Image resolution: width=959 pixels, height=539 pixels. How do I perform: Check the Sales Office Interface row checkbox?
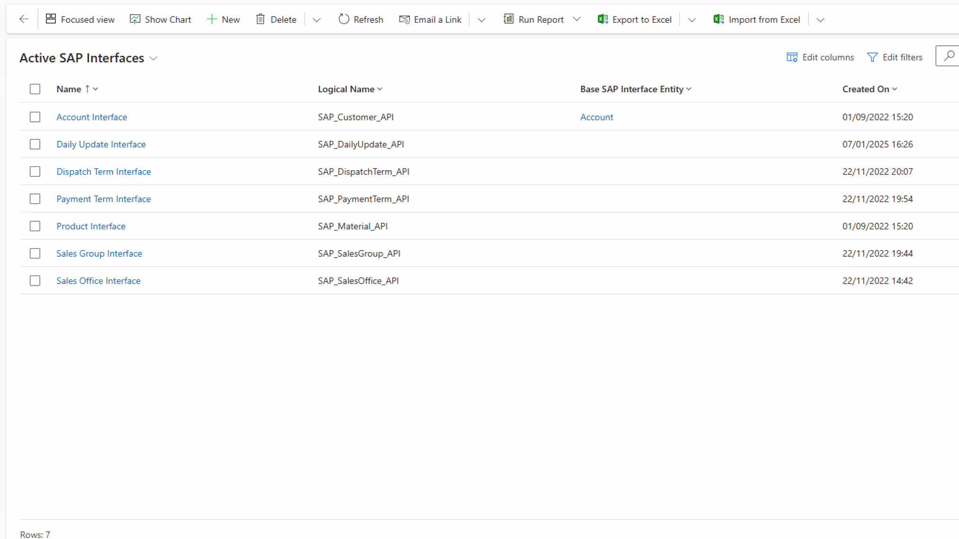click(x=35, y=281)
